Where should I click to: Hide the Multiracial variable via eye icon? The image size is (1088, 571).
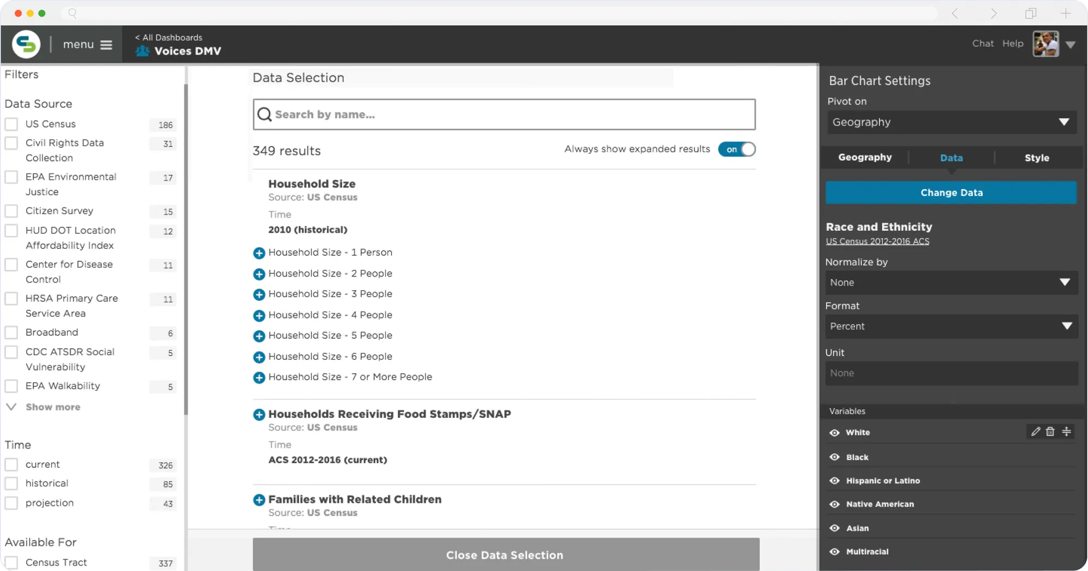(x=834, y=552)
